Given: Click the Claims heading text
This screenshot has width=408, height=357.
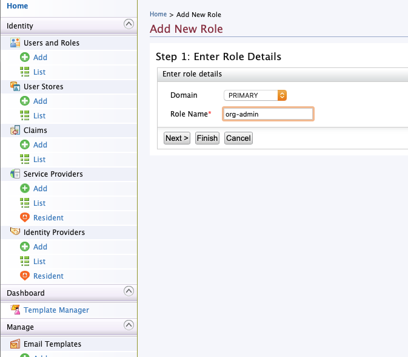Looking at the screenshot, I should pos(35,131).
